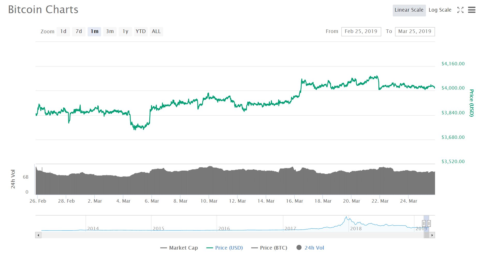Set zoom range to 1m
This screenshot has width=480, height=255.
coord(94,31)
